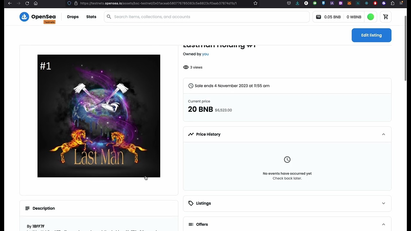The image size is (411, 231).
Task: Click the shield tracking protection icon
Action: pos(69,3)
